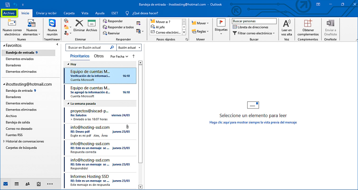Open the People view icon at bottom
Screen dimensions: 358x190
[28, 184]
